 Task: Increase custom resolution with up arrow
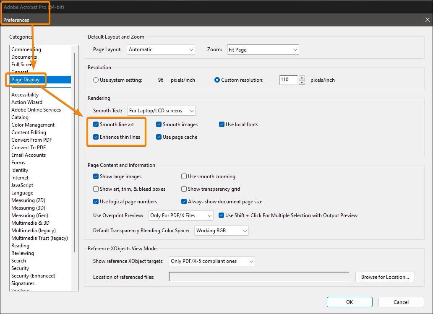click(x=302, y=78)
